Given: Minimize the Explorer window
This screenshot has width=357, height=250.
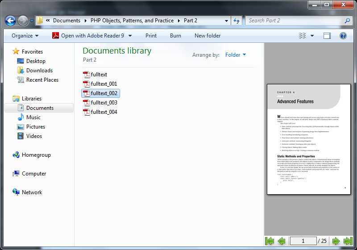Looking at the screenshot, I should tap(315, 4).
